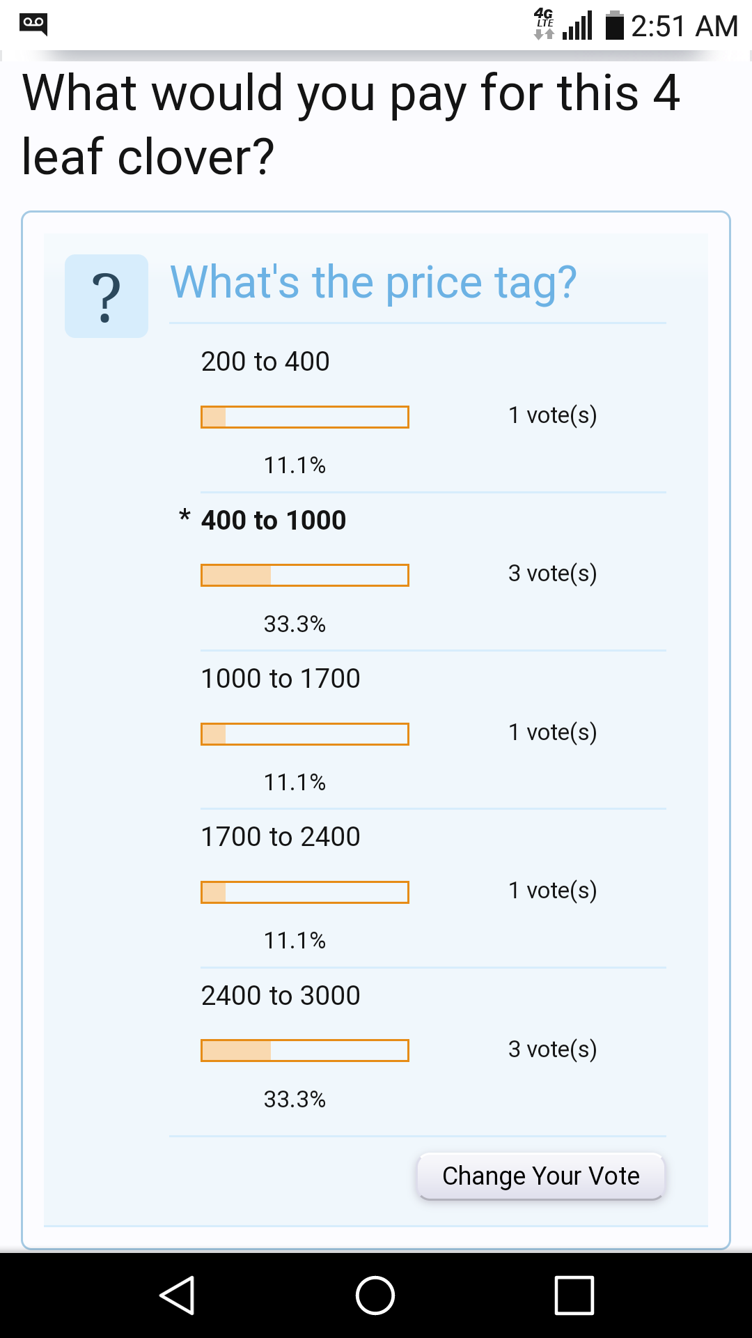
Task: Select the bolded 400 to 1000 option
Action: tap(274, 521)
